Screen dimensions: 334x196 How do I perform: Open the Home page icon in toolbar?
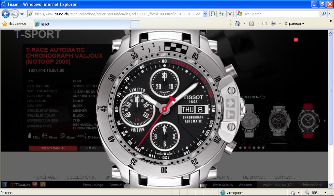pos(238,24)
